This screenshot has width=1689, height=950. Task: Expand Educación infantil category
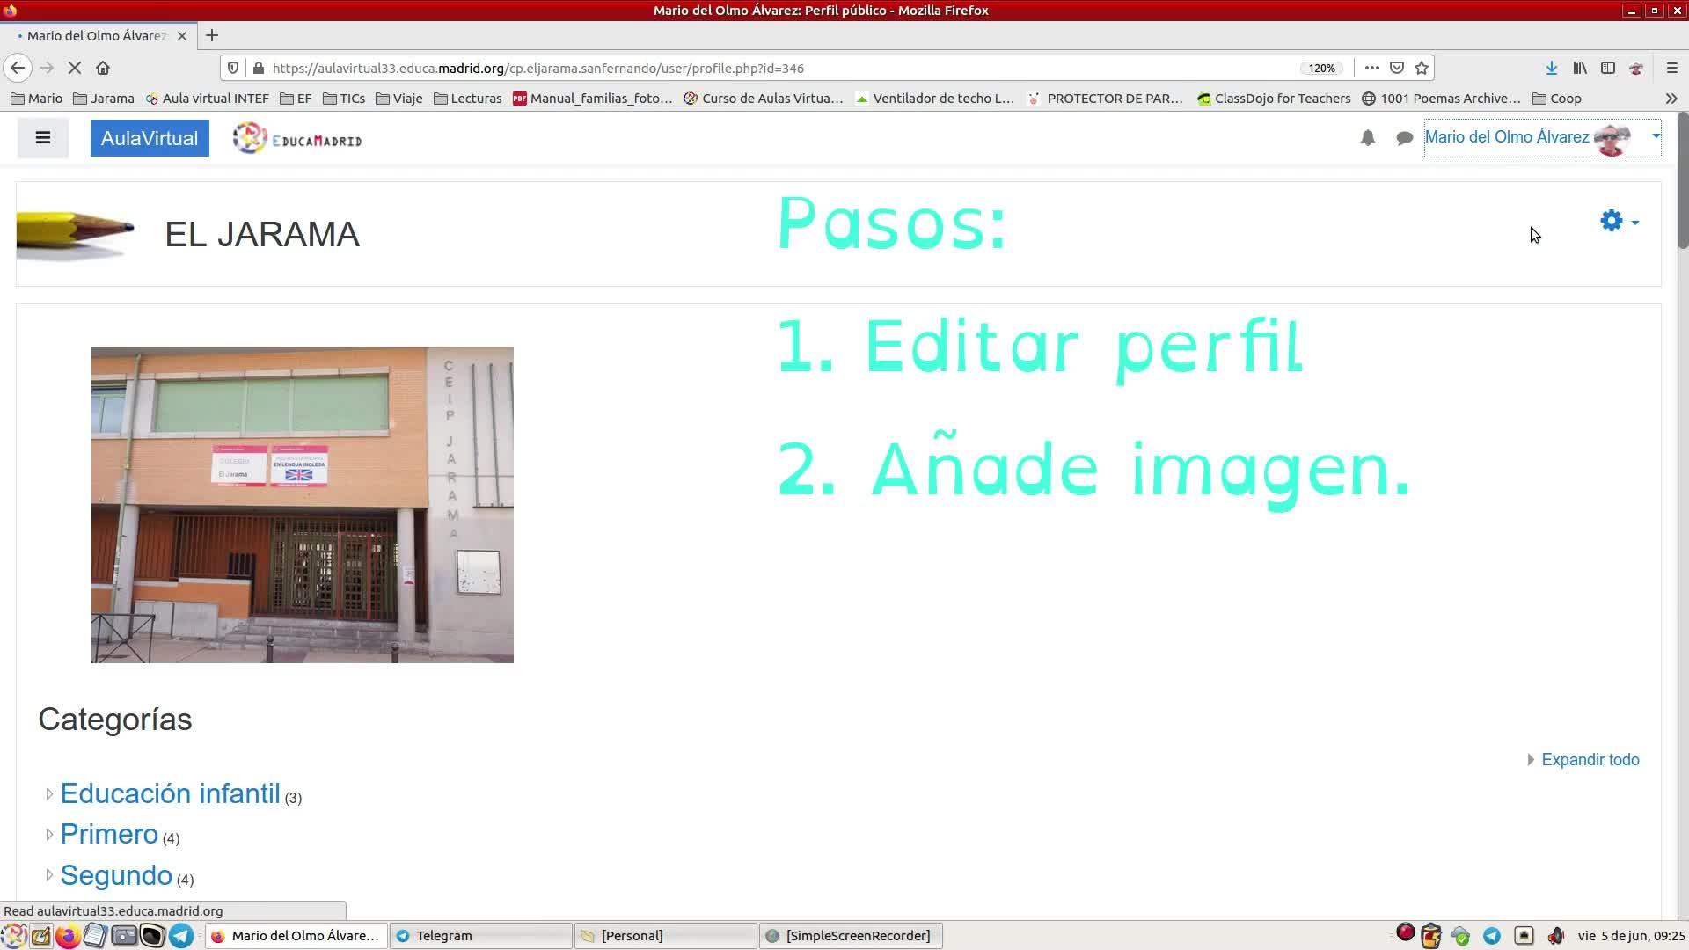[50, 793]
